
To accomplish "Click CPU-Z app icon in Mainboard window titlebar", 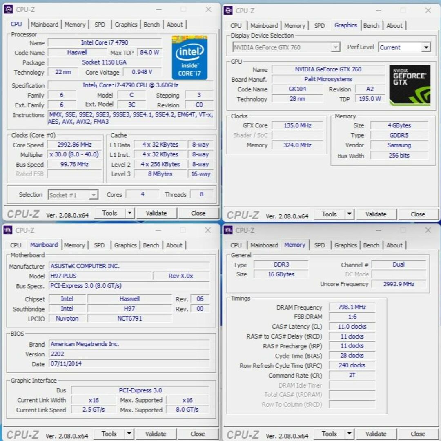I will pos(8,230).
